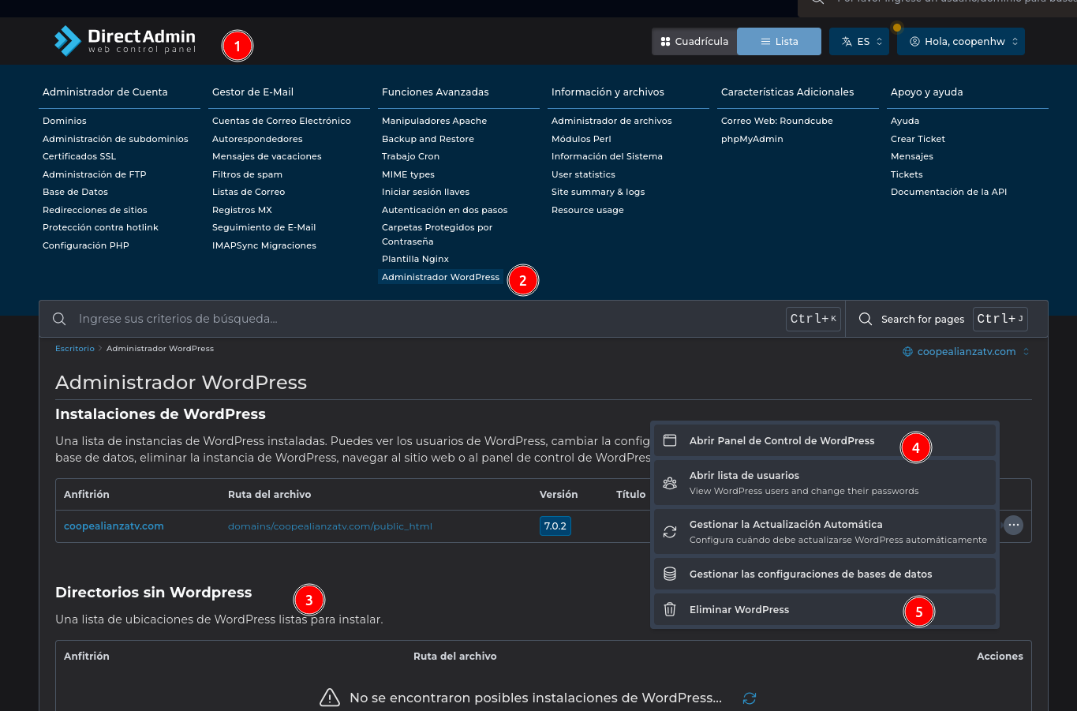Image resolution: width=1077 pixels, height=711 pixels.
Task: Open Carpetas Protegidos por Contraseña
Action: [437, 234]
